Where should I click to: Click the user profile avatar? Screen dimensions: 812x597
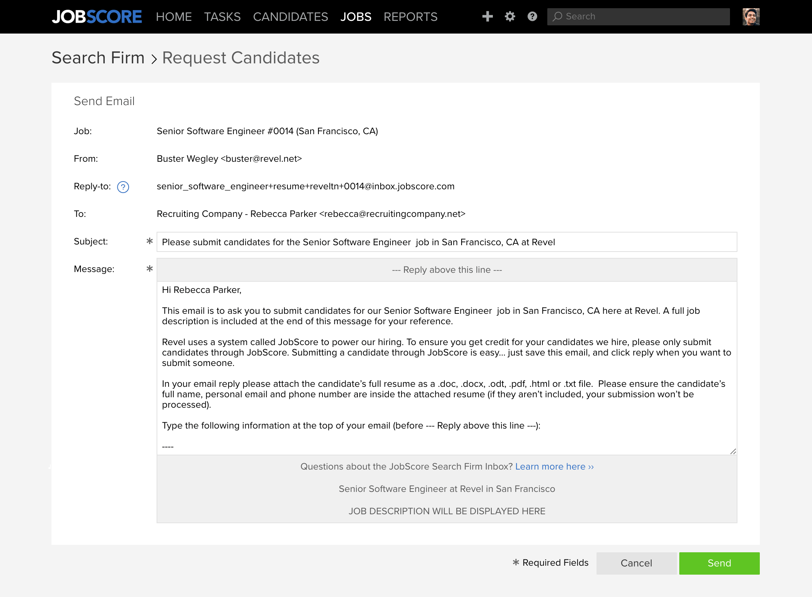coord(751,17)
